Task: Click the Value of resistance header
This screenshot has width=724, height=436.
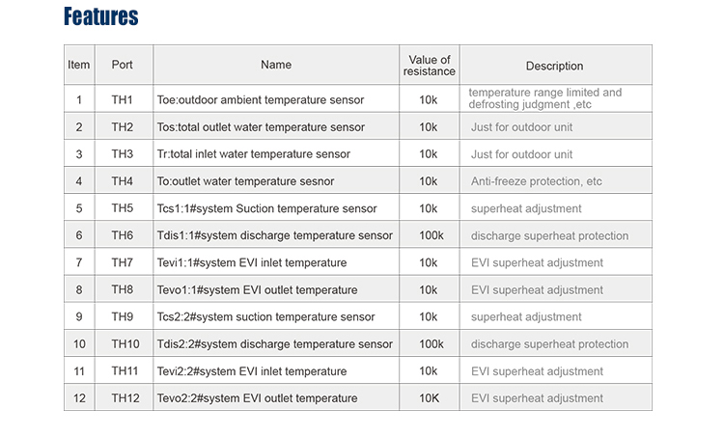Action: (x=429, y=66)
